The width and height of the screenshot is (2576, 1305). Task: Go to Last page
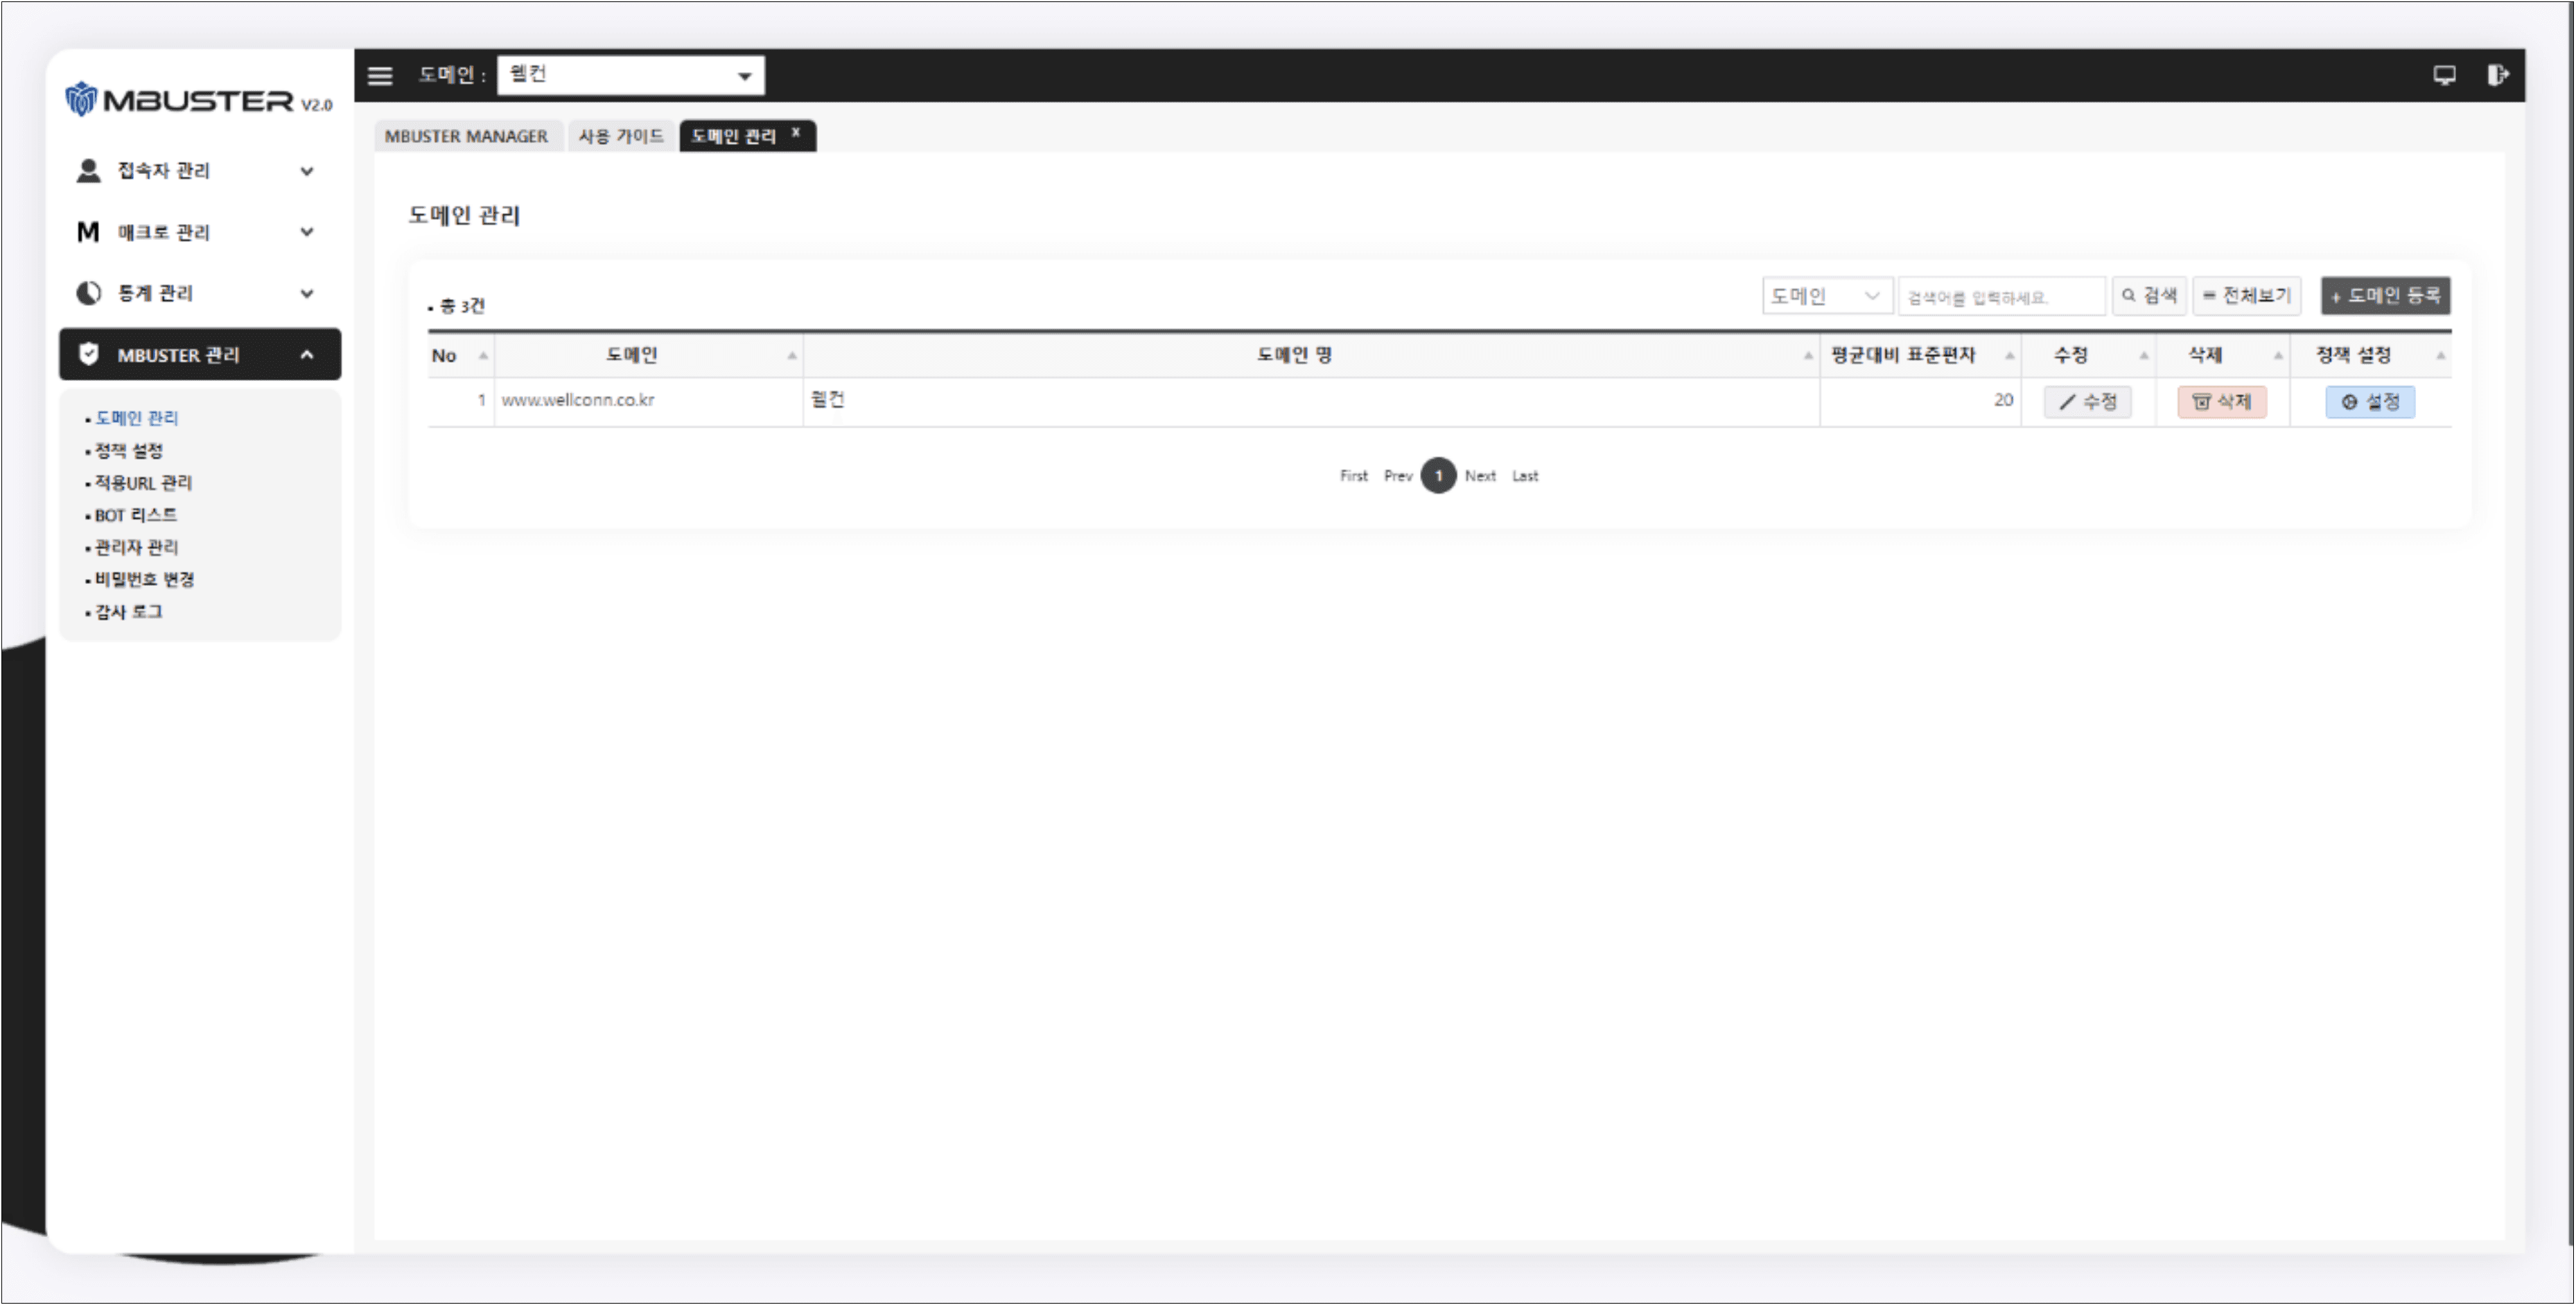click(1525, 476)
